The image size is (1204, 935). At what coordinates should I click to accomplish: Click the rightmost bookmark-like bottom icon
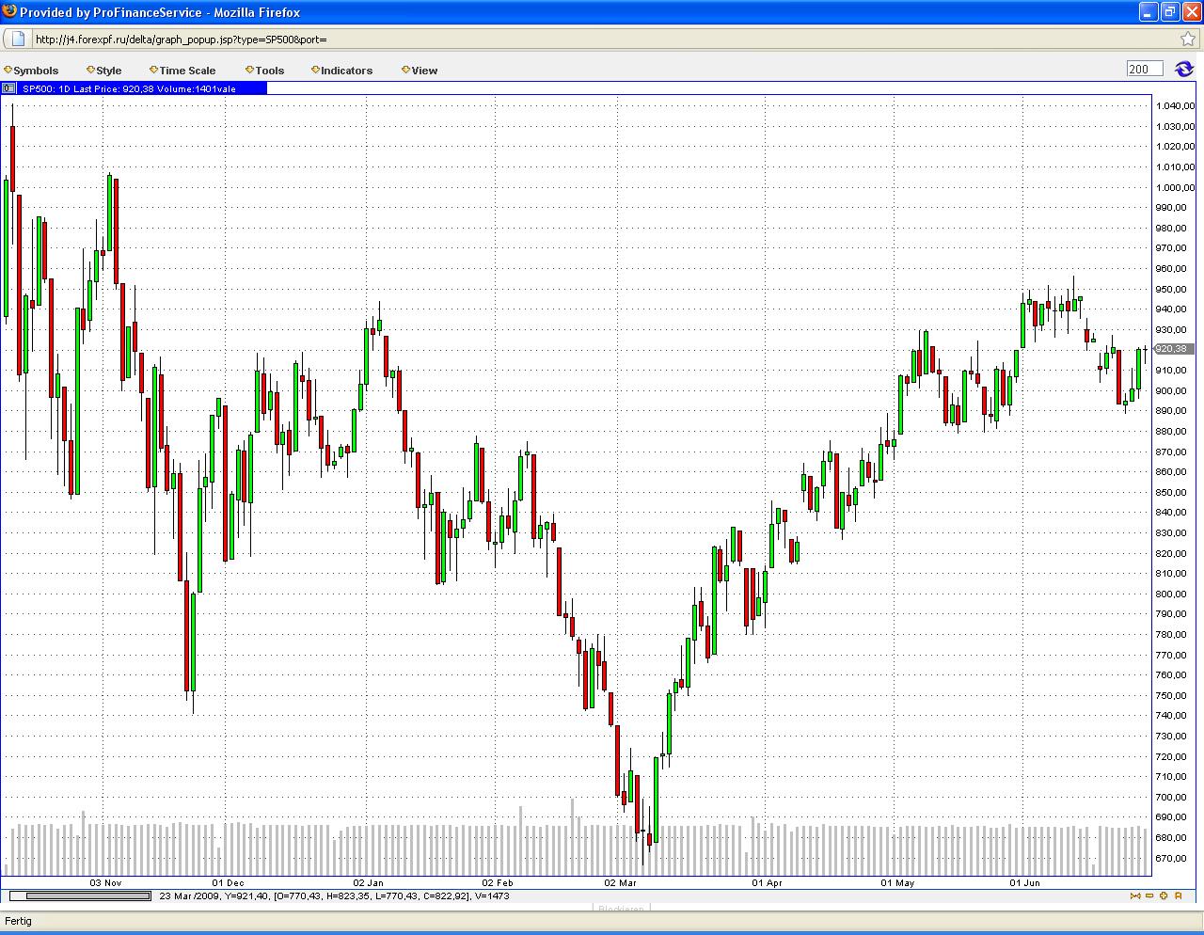[1179, 895]
